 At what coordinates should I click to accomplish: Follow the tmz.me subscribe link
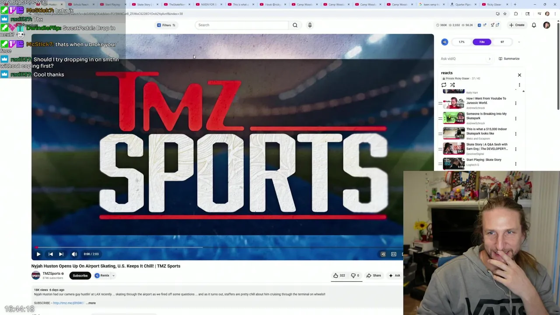click(68, 303)
